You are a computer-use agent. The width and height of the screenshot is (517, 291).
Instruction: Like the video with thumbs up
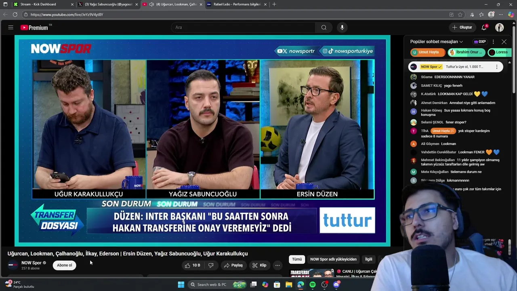coord(193,265)
